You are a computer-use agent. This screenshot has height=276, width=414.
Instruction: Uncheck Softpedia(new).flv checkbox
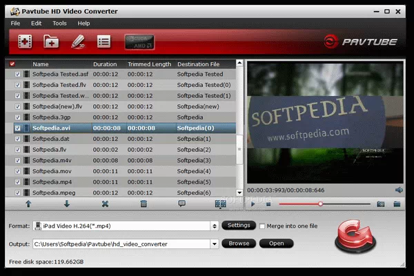(x=17, y=107)
